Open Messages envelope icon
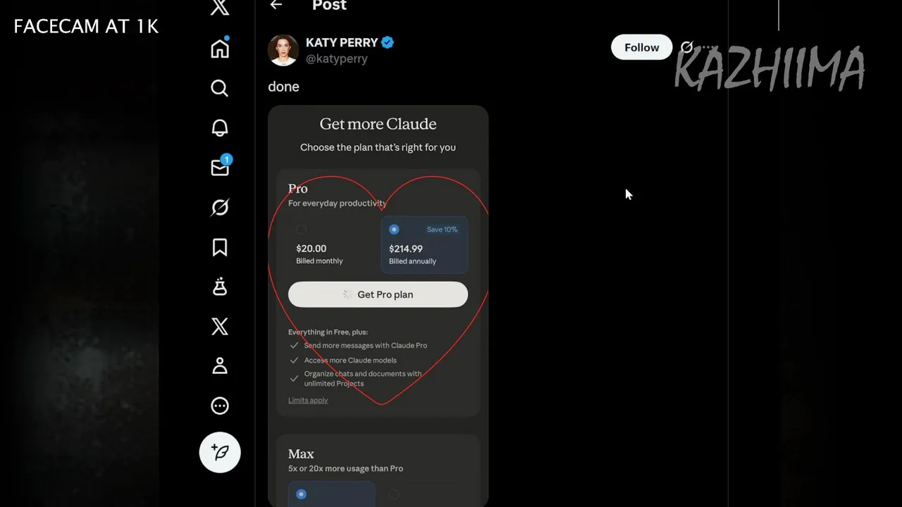 [221, 167]
